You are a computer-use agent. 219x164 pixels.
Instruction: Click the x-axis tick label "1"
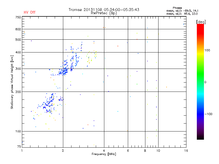point(22,151)
